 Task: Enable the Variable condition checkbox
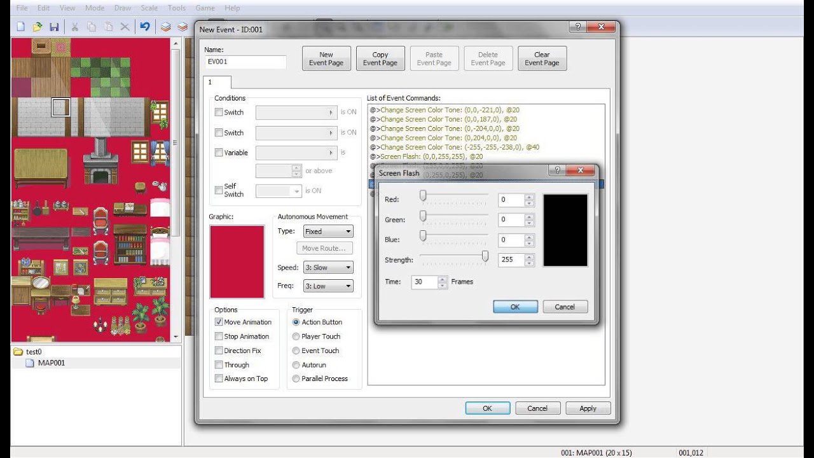[x=219, y=153]
